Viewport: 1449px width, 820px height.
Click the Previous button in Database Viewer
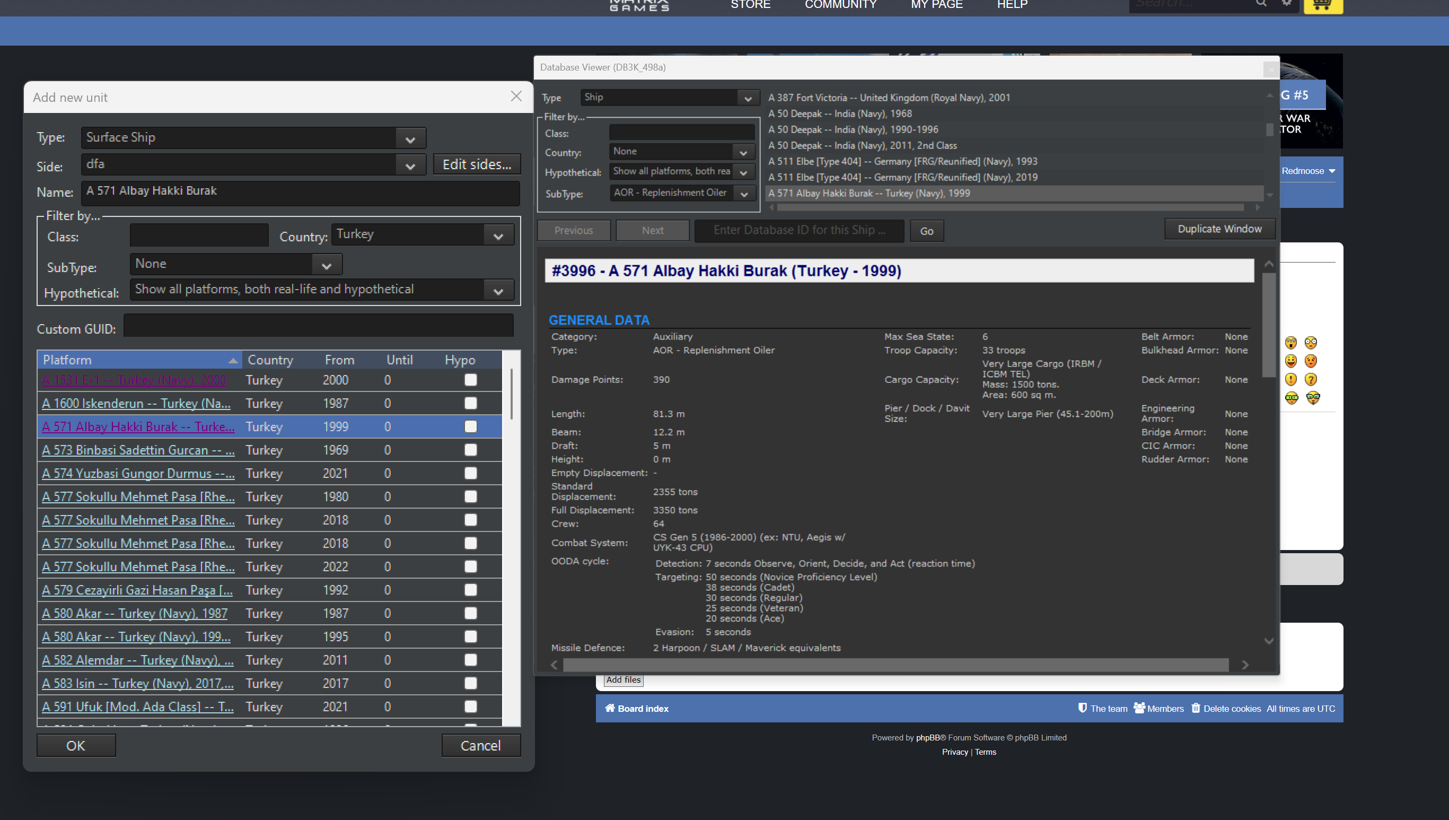[x=574, y=230]
